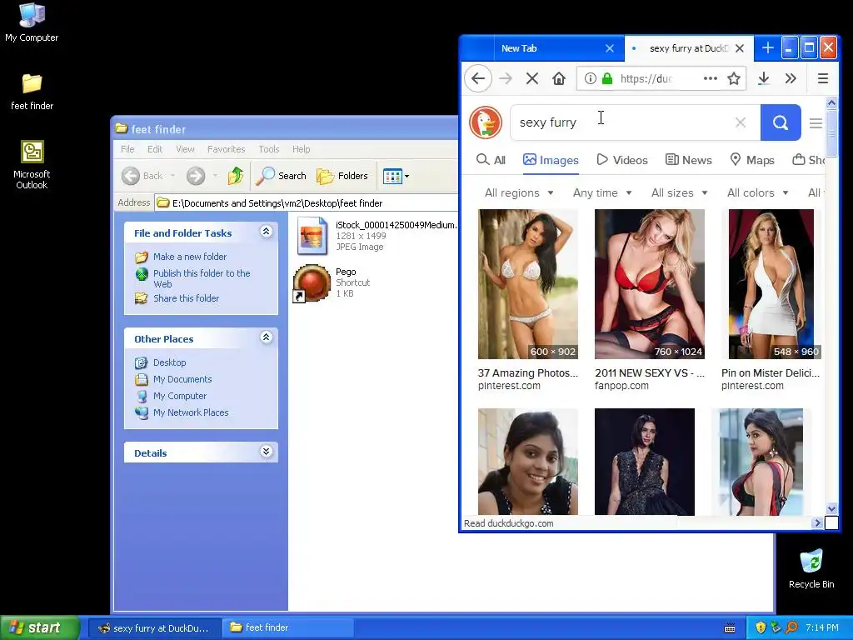Click the security shield tray icon
Viewport: 853px width, 640px height.
[x=761, y=627]
